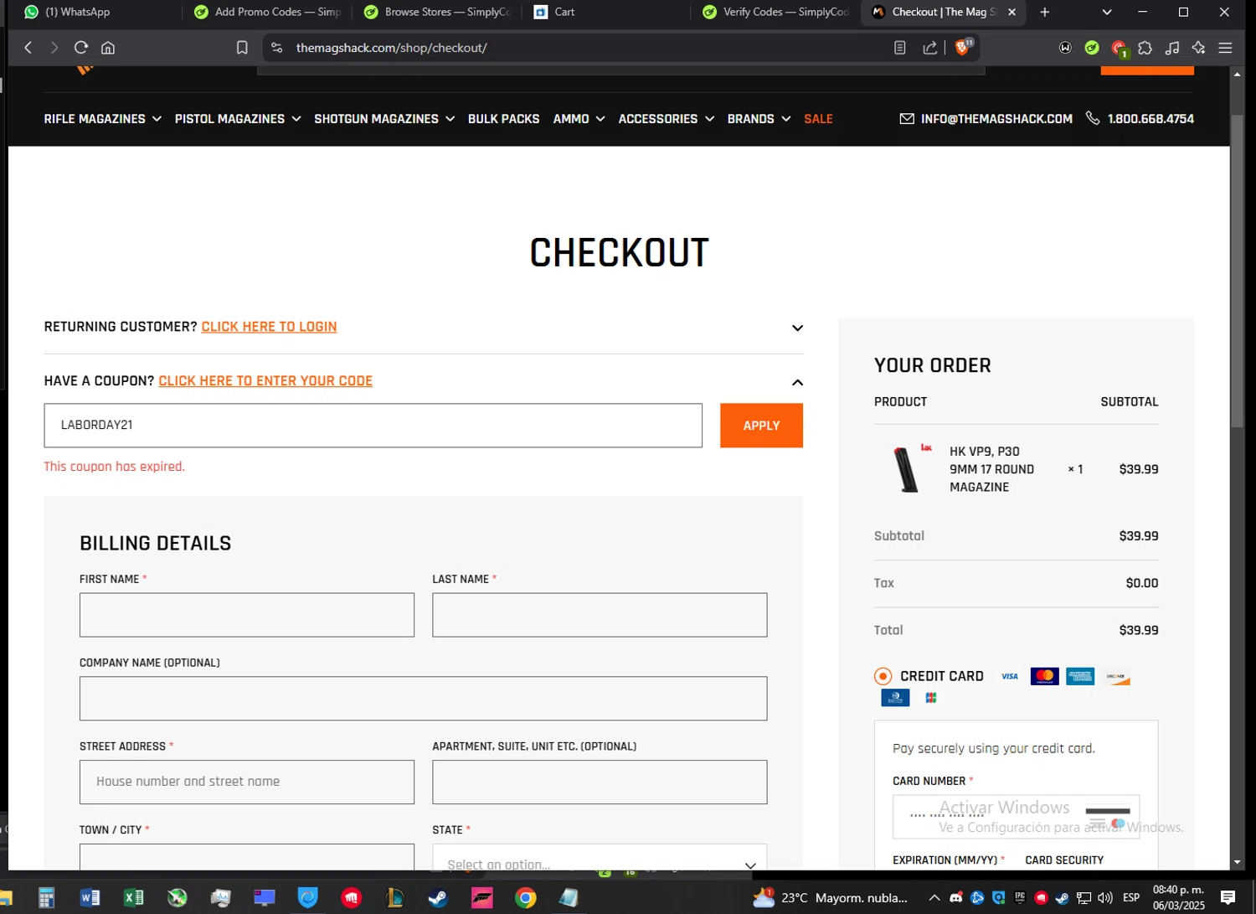This screenshot has width=1256, height=914.
Task: Click the 'Click here to login' link
Action: [269, 327]
